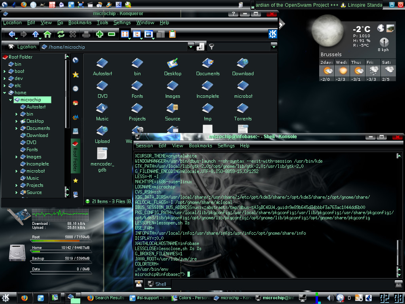
Task: Expand the dev folder in tree
Action: (4, 78)
